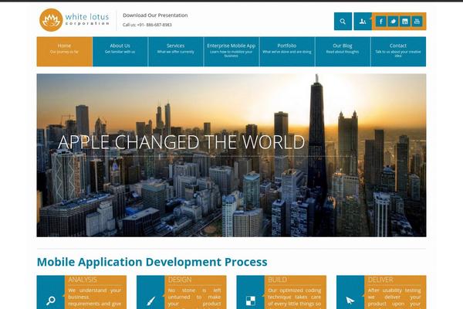Click the 'No stone is left unturned' text
Viewport: 463px width, 309px height.
[194, 298]
